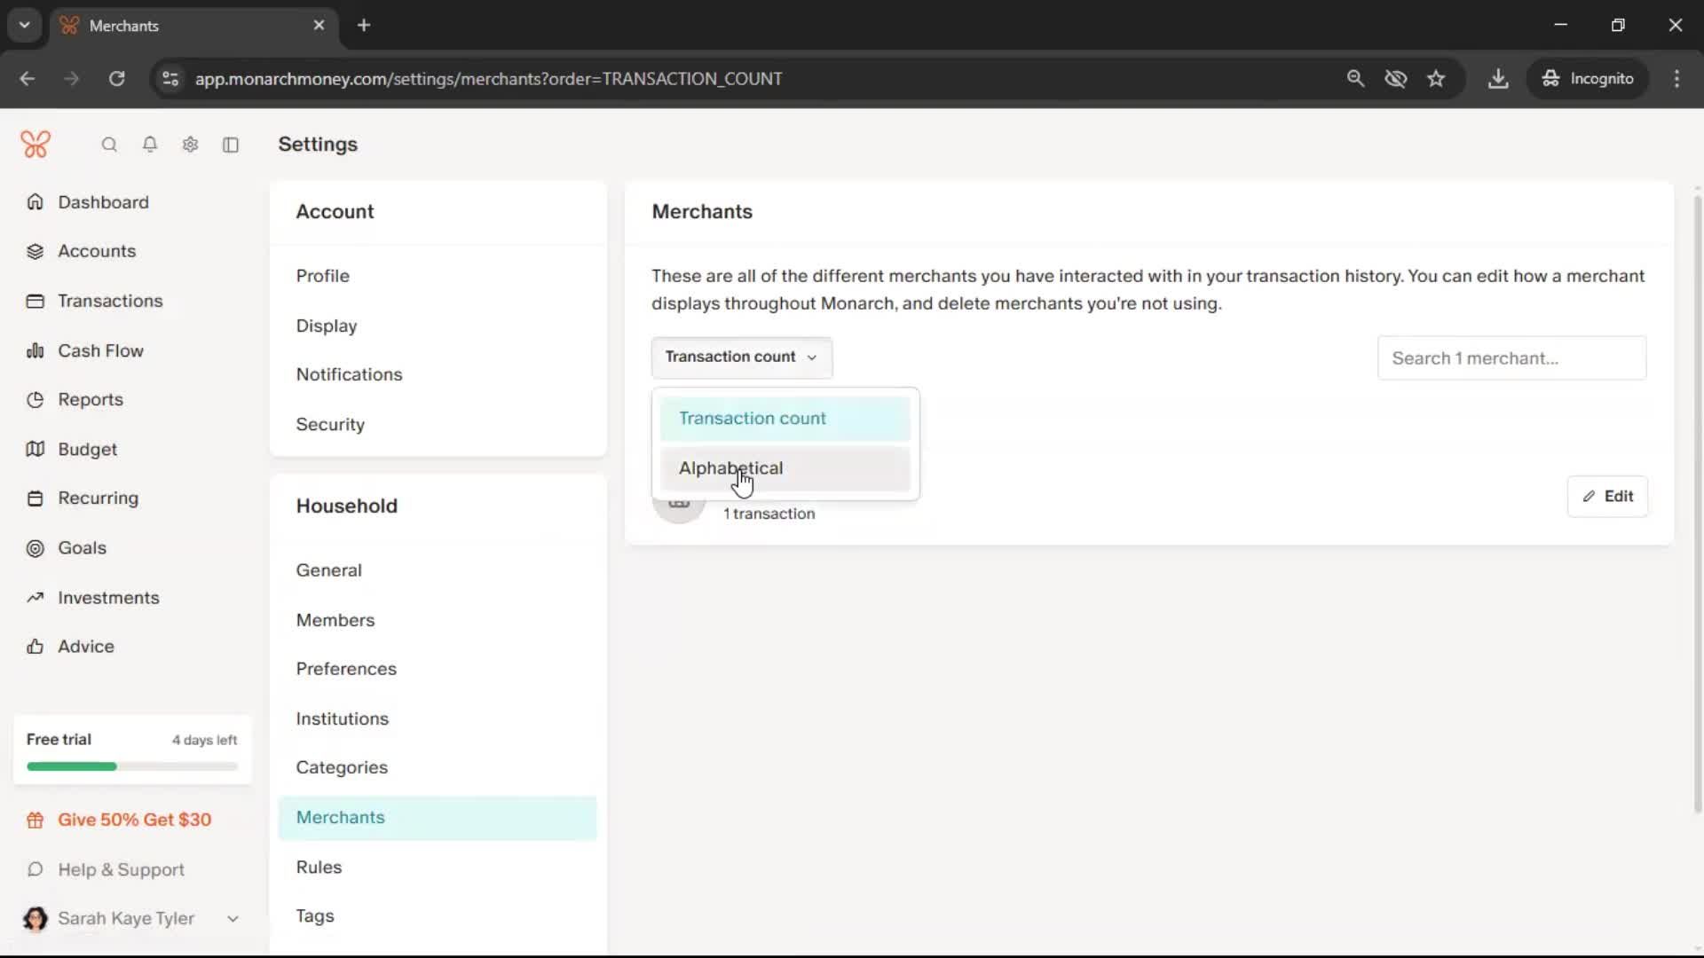Bookmark page with the star icon
The image size is (1704, 958).
pyautogui.click(x=1436, y=78)
